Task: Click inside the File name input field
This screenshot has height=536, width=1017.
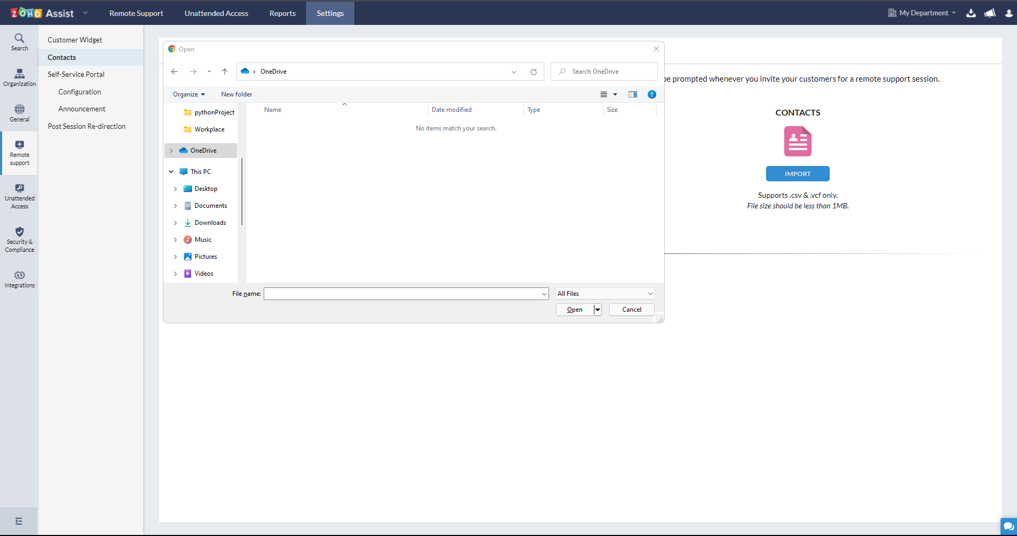Action: point(403,294)
